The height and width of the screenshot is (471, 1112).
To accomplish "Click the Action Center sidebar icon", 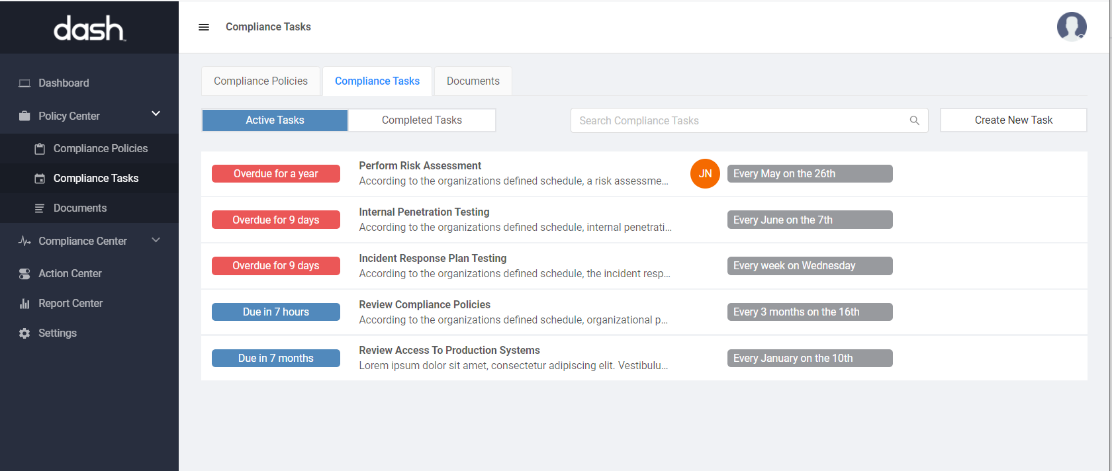I will 24,274.
